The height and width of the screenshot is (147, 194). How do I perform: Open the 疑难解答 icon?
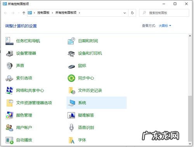pyautogui.click(x=71, y=115)
